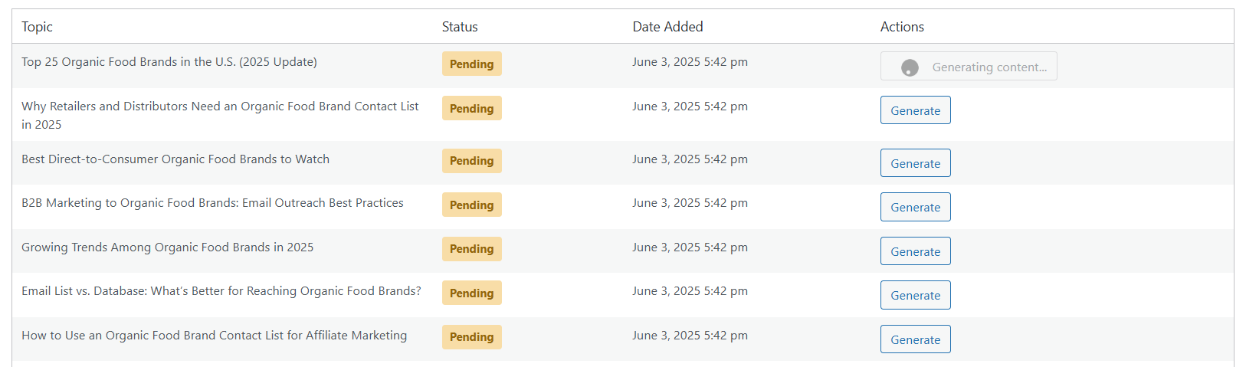
Task: Generate content for Affiliate Marketing topic
Action: (915, 339)
